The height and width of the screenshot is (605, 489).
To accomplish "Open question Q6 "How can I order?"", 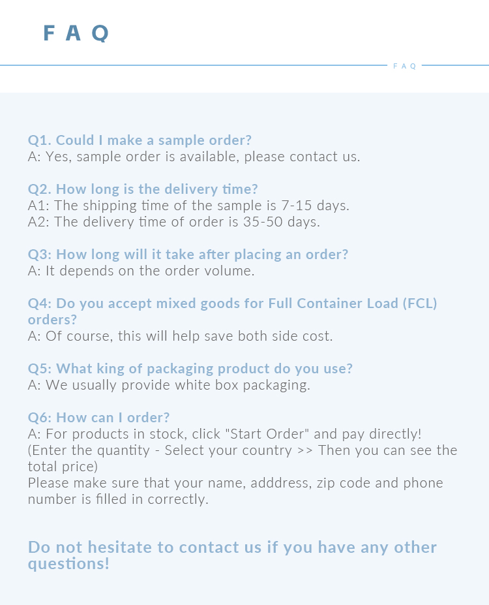I will [98, 418].
